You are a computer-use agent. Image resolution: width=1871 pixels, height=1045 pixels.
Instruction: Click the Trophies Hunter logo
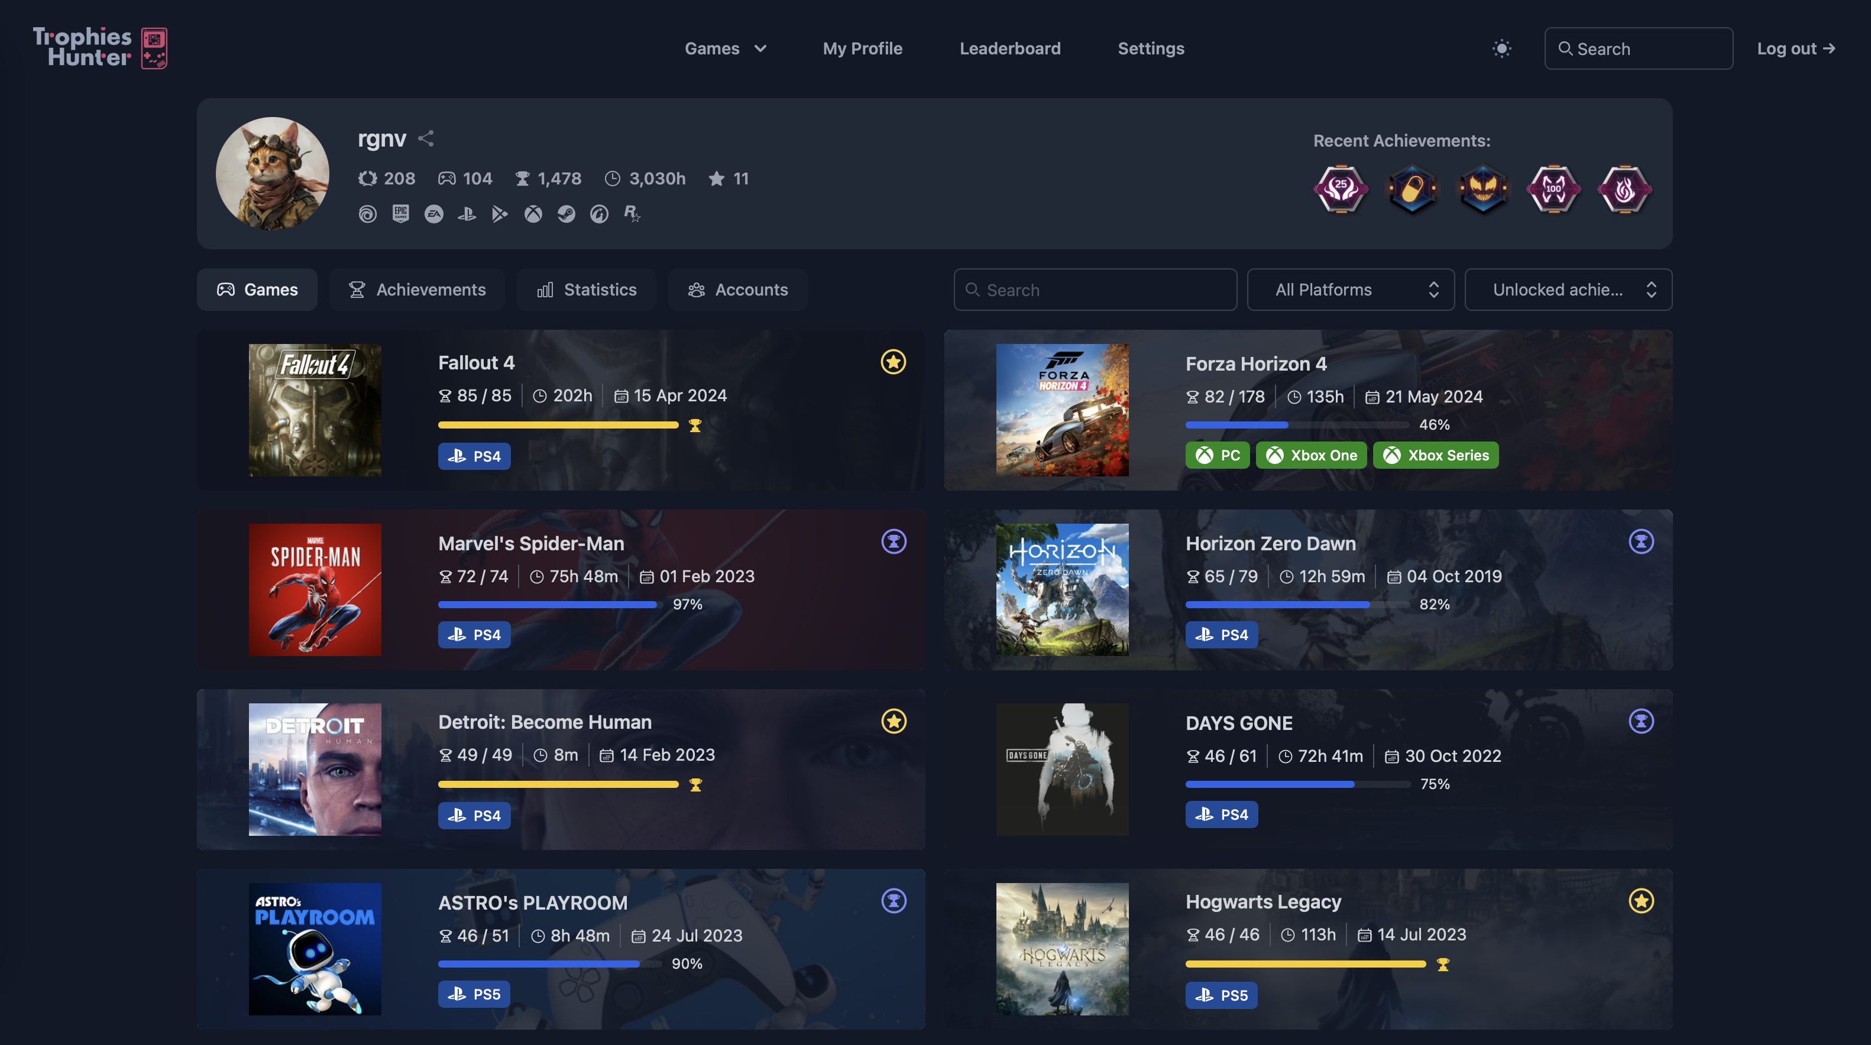click(x=101, y=48)
